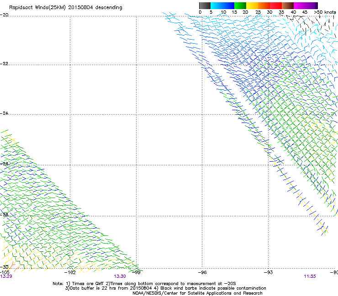This screenshot has width=338, height=296.
Task: Click the -20 latitude axis label
Action: (4, 15)
